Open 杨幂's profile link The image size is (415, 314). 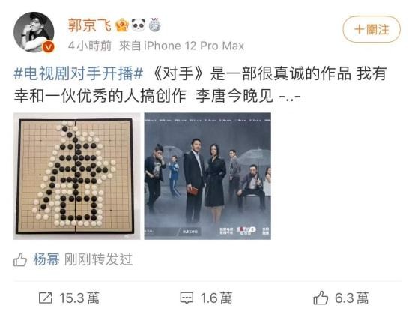(46, 259)
